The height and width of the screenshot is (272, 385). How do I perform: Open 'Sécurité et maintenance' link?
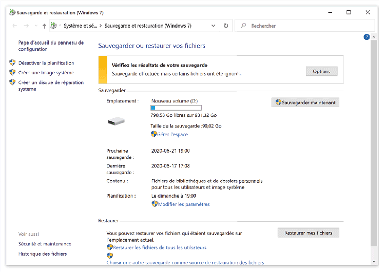45,244
